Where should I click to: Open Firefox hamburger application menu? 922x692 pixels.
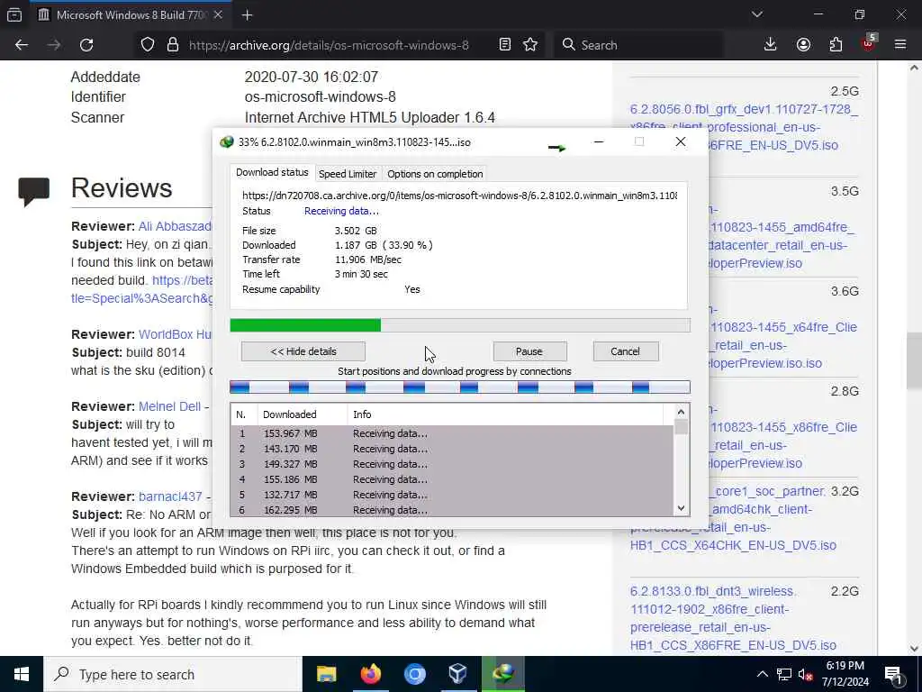tap(900, 45)
